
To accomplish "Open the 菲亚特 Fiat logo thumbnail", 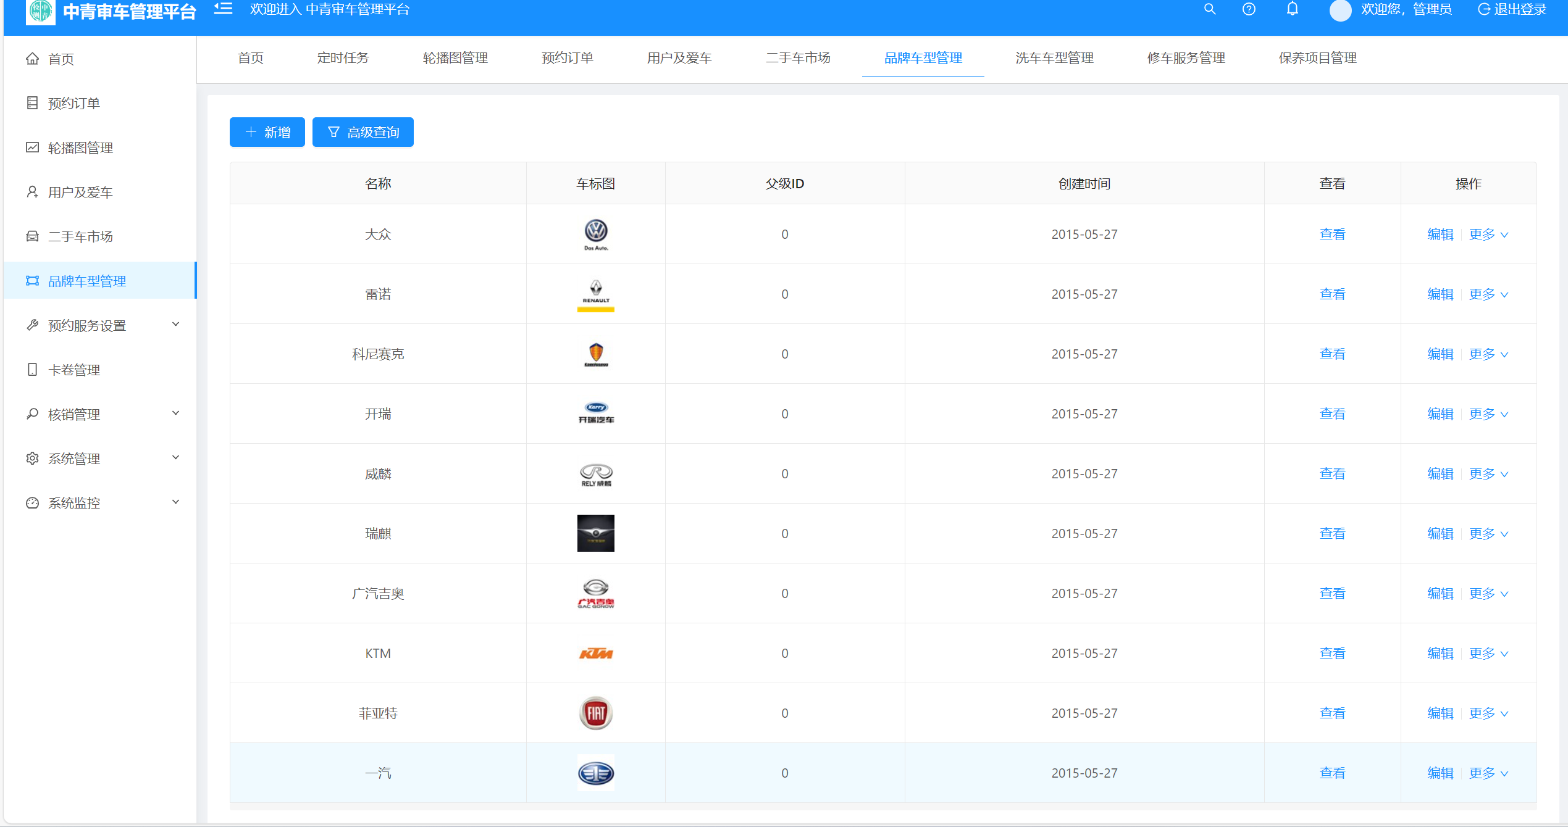I will (596, 713).
